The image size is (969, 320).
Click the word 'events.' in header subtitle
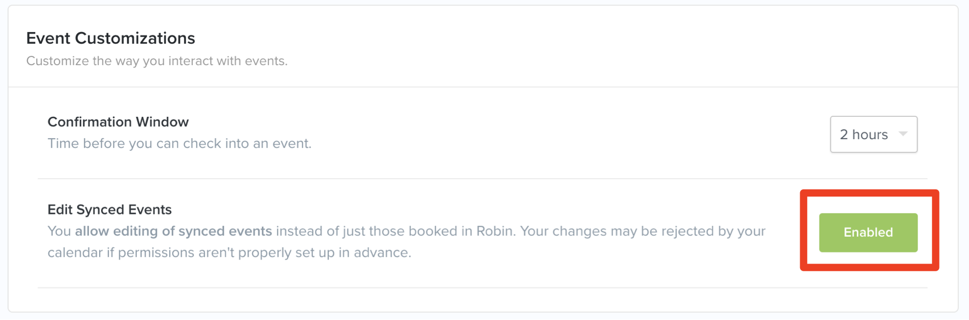coord(266,61)
